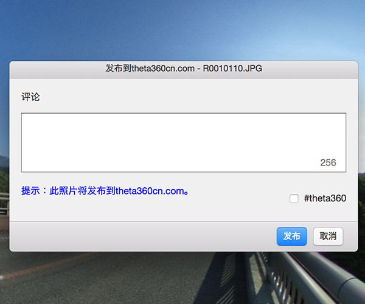
Task: Enable the #theta360 hashtag checkbox
Action: (x=294, y=199)
